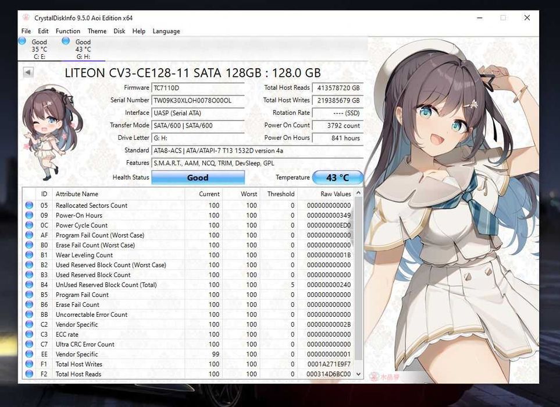Open the Language menu
Screen dimensions: 560x407
tap(166, 31)
